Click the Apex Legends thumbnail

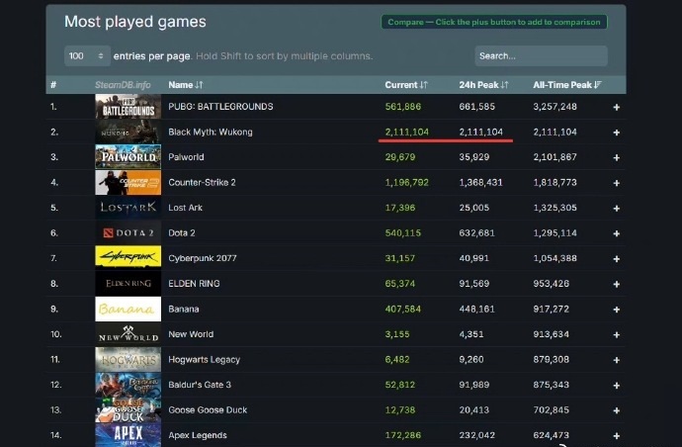pos(128,435)
